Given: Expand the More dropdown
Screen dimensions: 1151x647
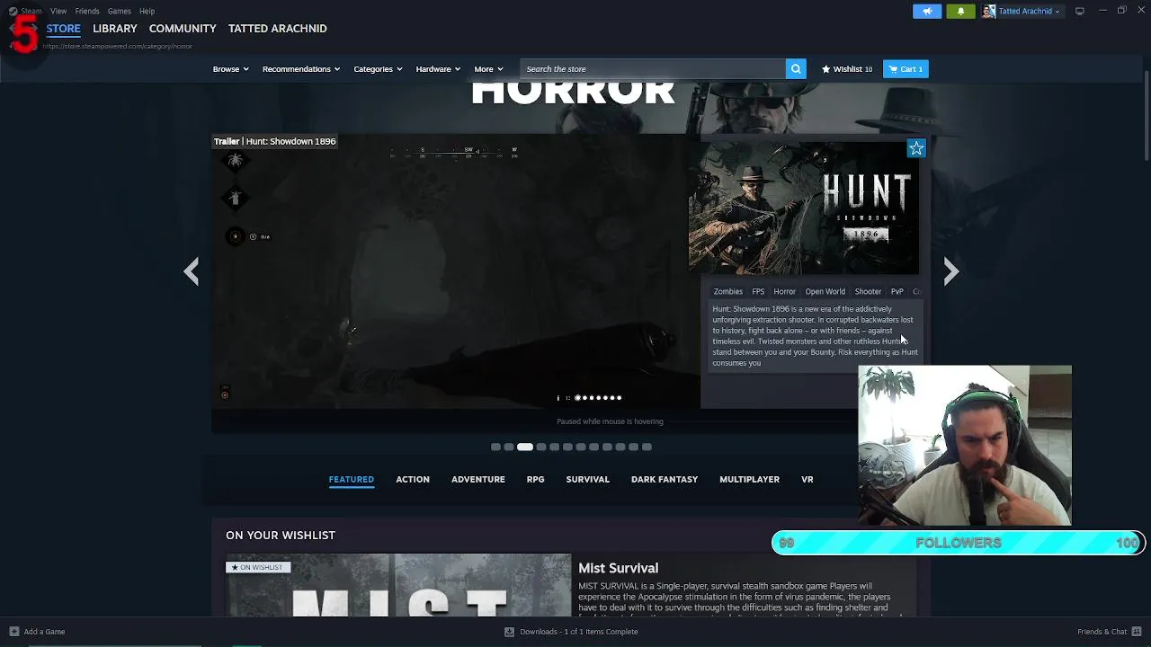Looking at the screenshot, I should 488,69.
